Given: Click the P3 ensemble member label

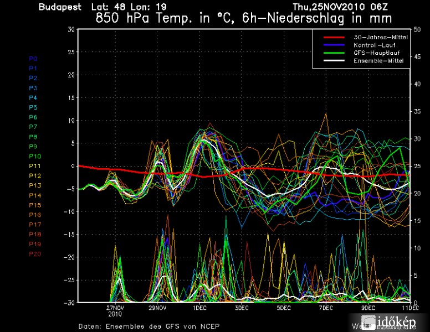Looking at the screenshot, I should point(33,88).
